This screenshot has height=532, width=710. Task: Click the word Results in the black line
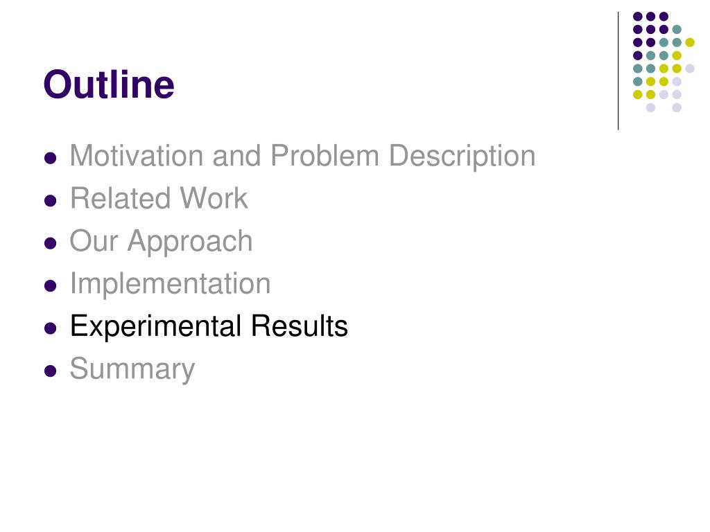pos(300,326)
